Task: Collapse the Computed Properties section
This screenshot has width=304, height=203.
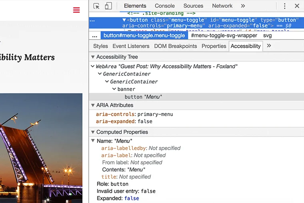Action: tap(93, 132)
